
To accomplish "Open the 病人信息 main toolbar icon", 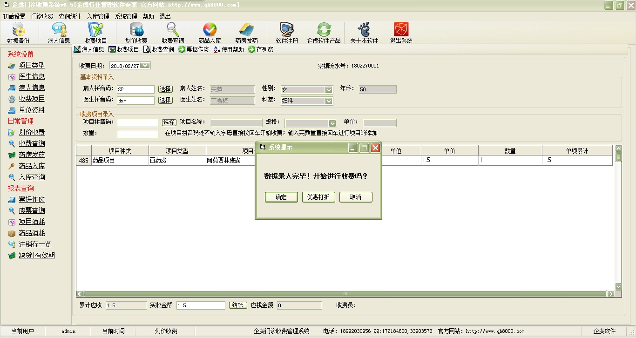I will point(59,33).
